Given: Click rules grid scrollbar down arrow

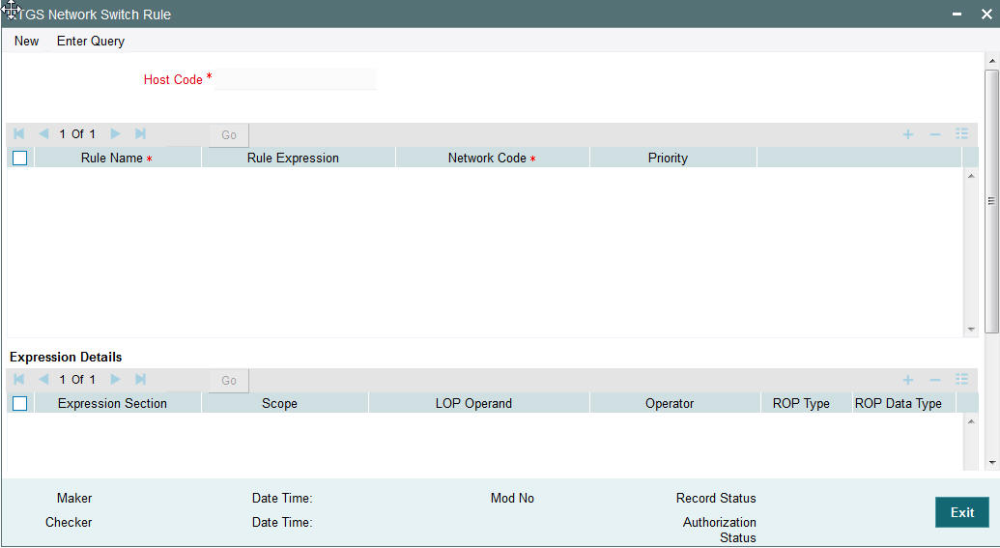Looking at the screenshot, I should 971,330.
